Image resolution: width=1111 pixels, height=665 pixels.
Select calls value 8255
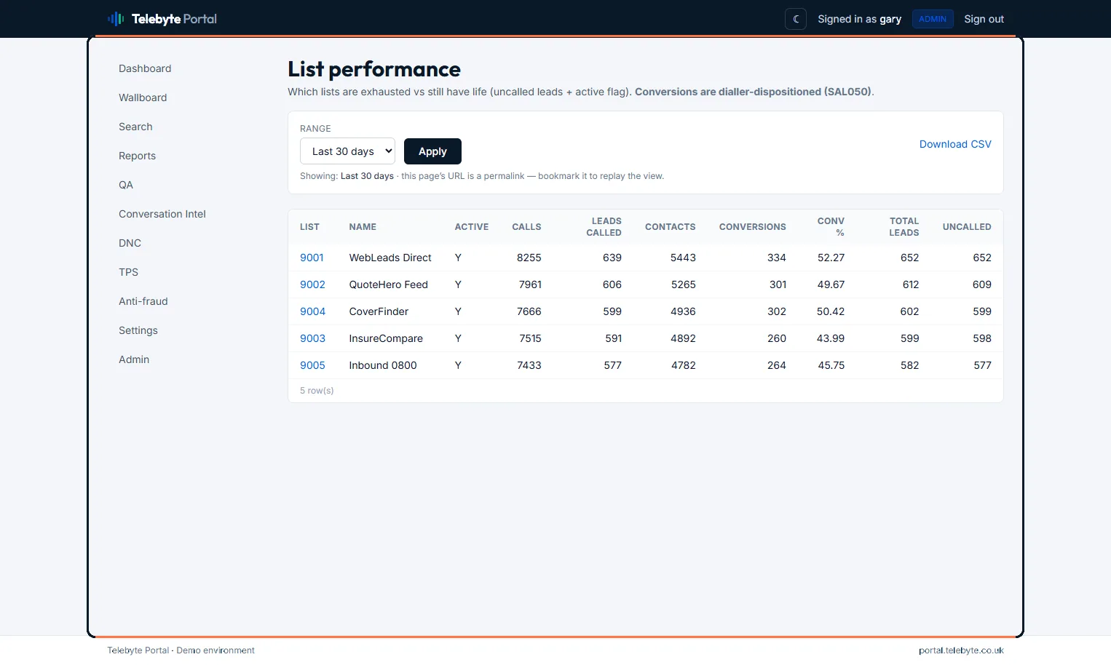(529, 258)
